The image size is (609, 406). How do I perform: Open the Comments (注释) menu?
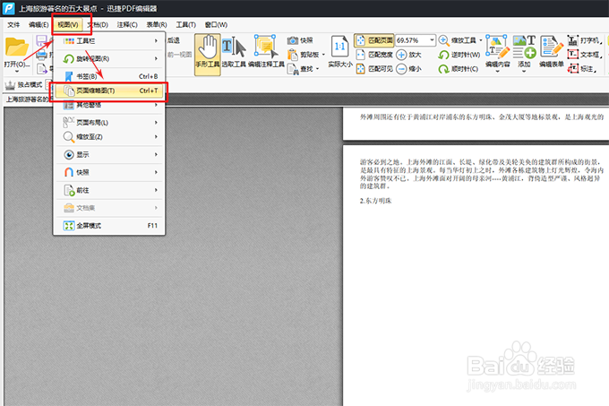pyautogui.click(x=127, y=24)
